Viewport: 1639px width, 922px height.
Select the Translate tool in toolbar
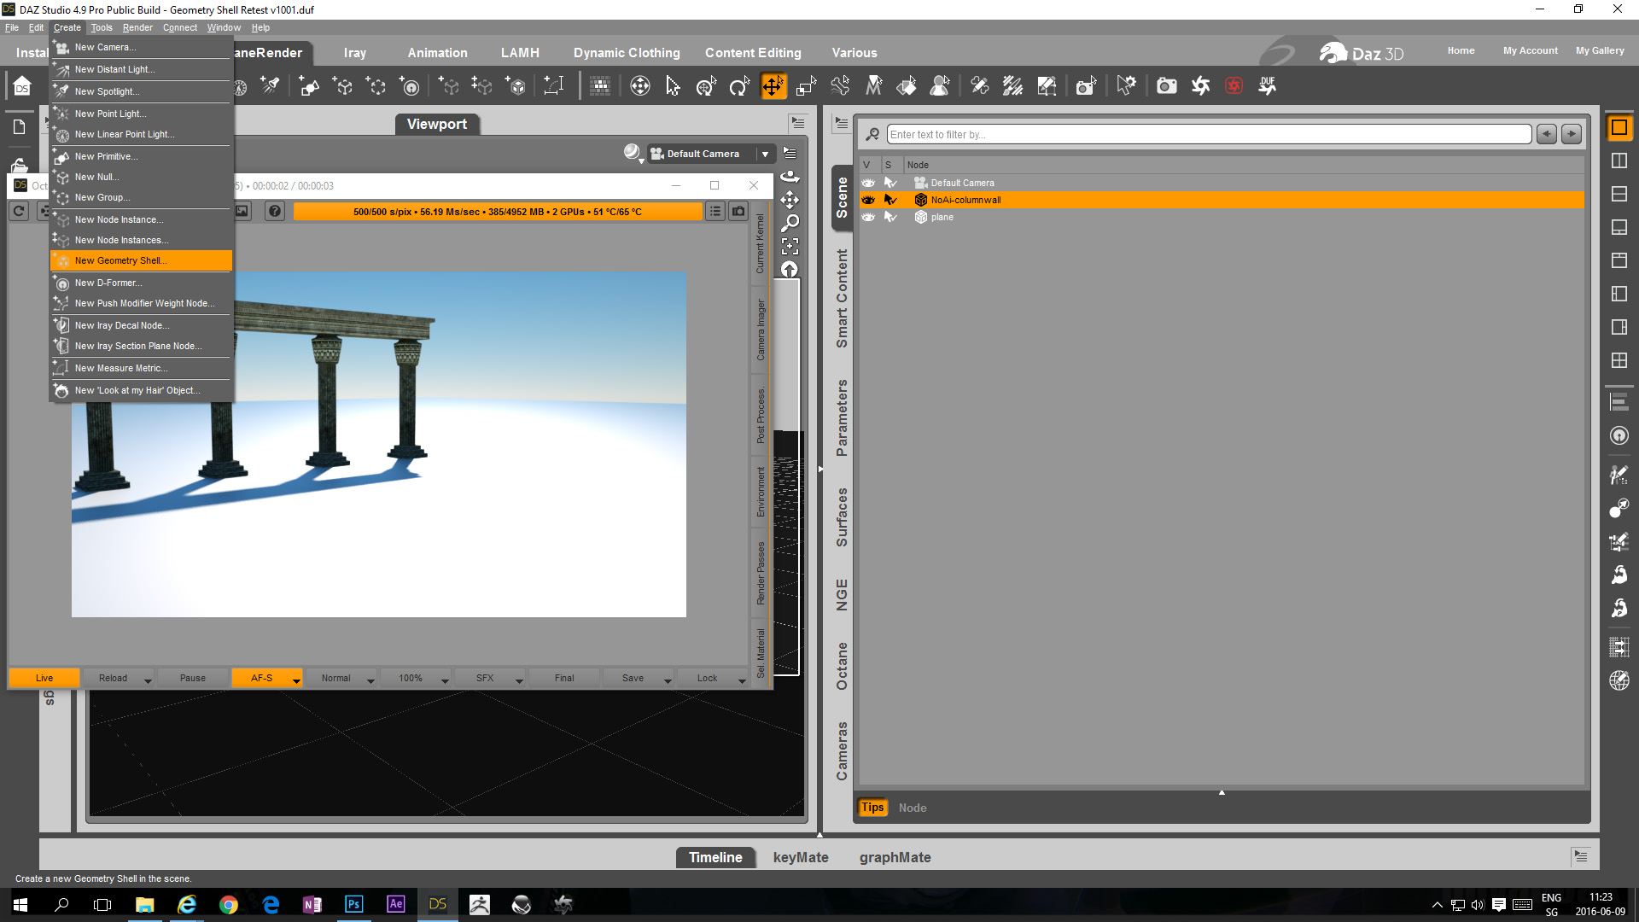773,86
